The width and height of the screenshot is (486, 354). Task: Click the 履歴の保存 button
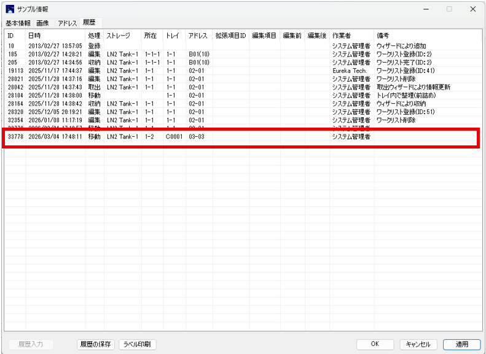pos(95,344)
